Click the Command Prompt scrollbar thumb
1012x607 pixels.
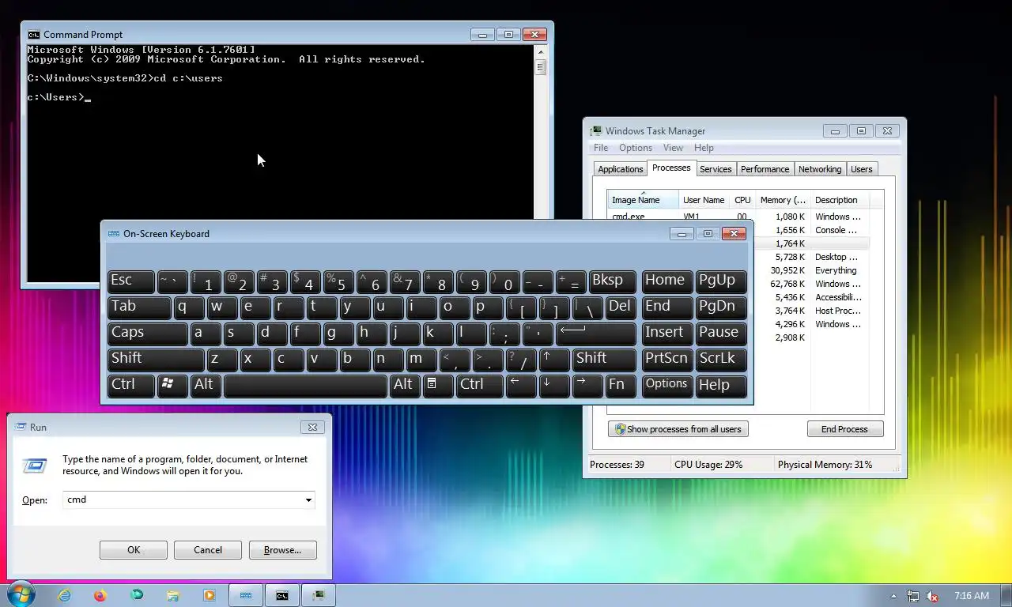coord(540,67)
